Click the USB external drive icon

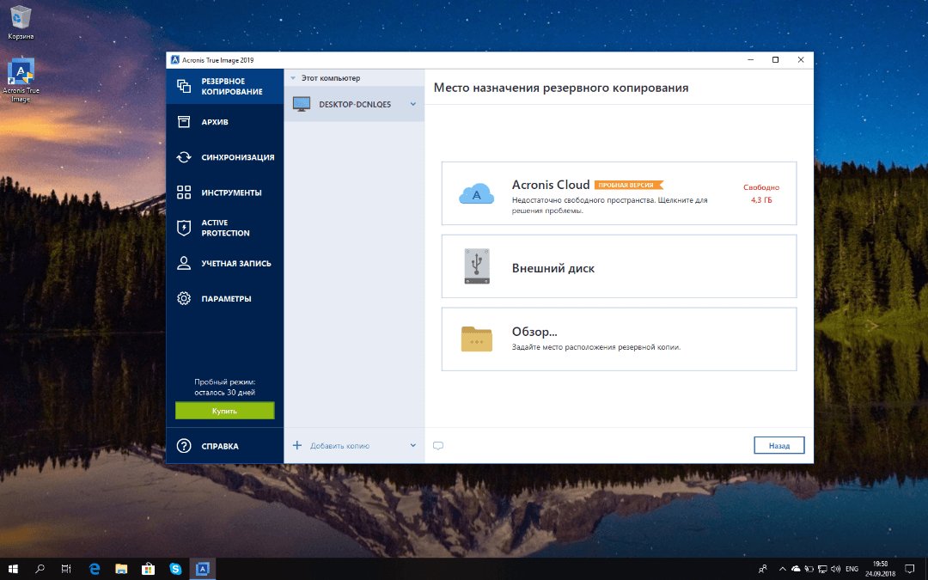point(477,266)
